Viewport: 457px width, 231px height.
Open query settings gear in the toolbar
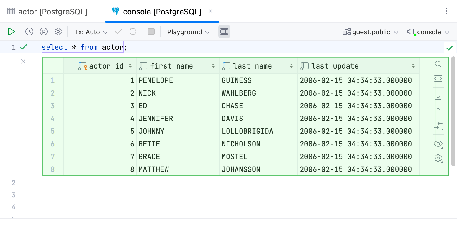(58, 32)
